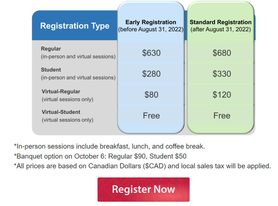Screen dimensions: 278x206
Task: Click Free under Early Registration
Action: [x=151, y=116]
